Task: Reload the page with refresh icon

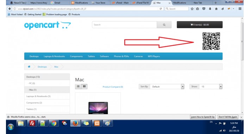Action: [x=161, y=9]
